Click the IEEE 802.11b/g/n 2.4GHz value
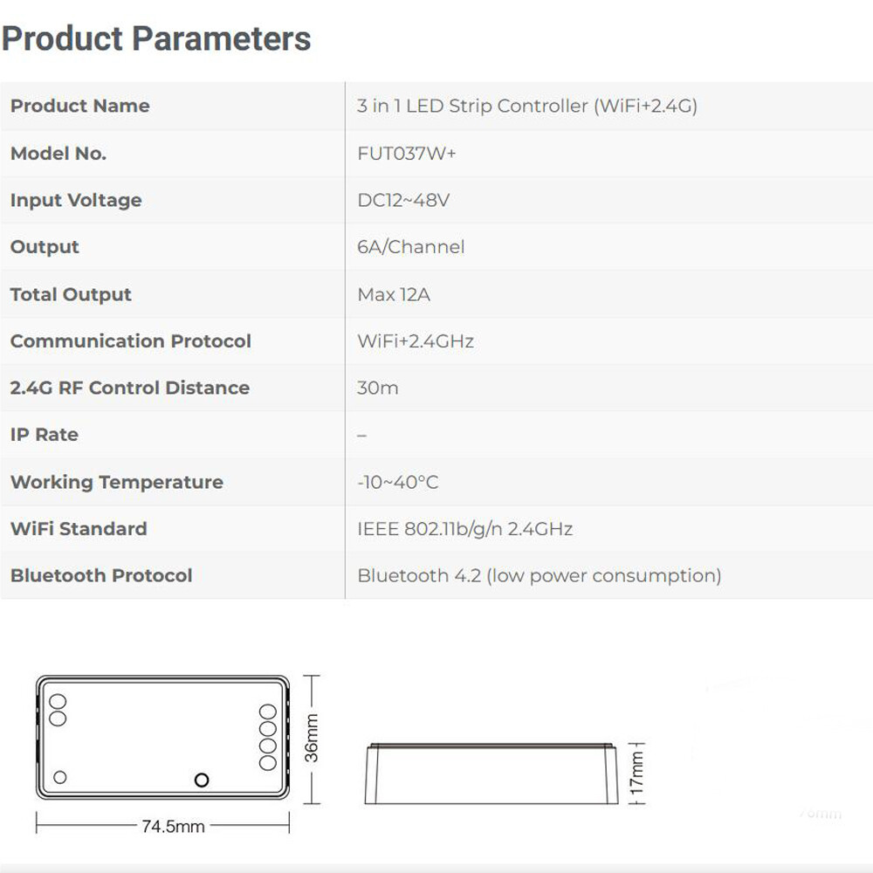This screenshot has width=873, height=873. click(465, 528)
